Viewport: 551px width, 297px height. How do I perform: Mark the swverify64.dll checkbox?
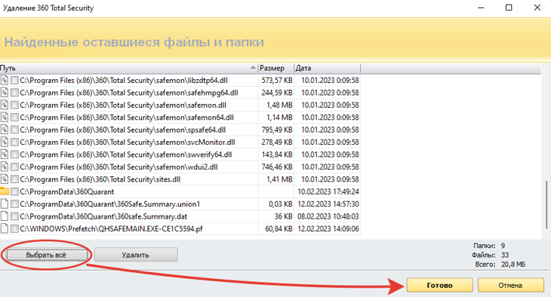(14, 155)
